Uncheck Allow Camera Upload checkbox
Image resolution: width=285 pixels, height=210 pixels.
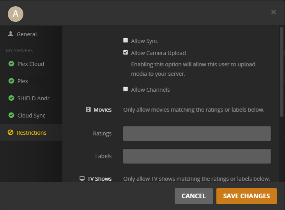[x=126, y=52]
